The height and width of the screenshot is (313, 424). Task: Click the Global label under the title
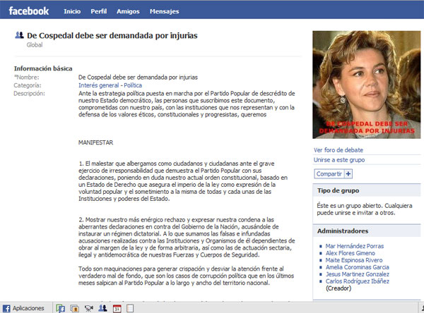click(35, 45)
